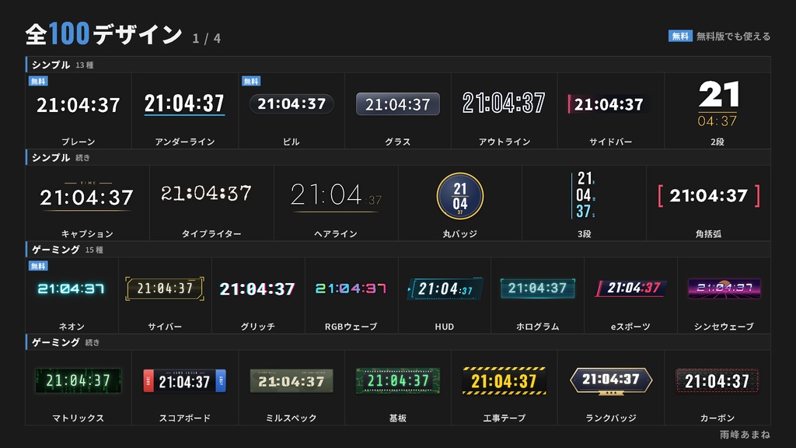Viewport: 796px width, 448px height.
Task: Choose the RGBウェーブ clock design
Action: 351,296
